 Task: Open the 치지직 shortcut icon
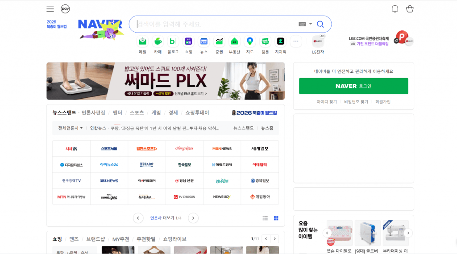(280, 42)
